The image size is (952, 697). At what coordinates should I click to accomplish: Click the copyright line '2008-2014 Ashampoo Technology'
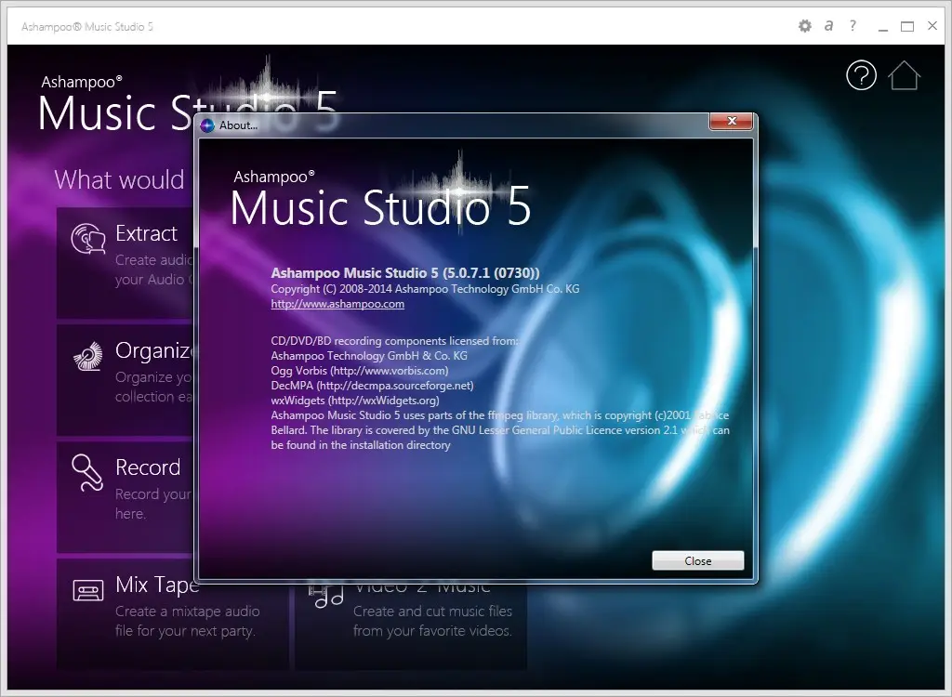click(425, 289)
